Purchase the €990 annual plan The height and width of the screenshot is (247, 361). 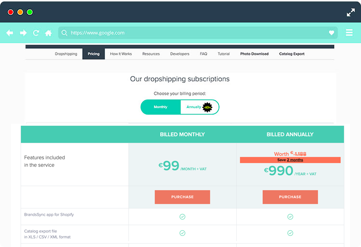290,197
